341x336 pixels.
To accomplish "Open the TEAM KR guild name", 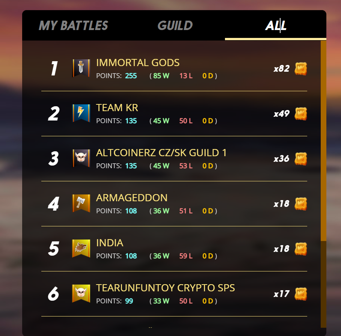I will click(117, 108).
